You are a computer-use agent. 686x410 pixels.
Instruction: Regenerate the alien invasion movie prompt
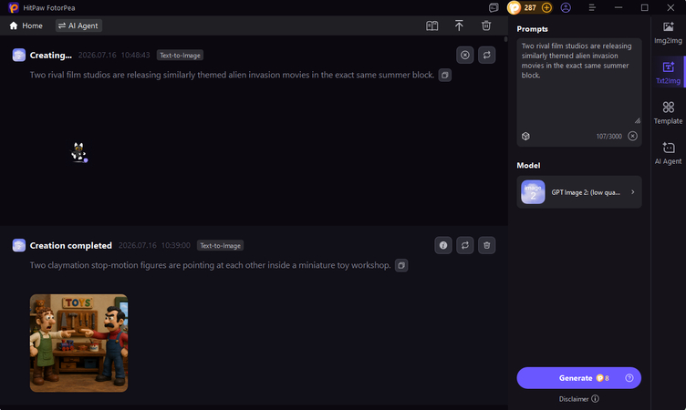pos(486,55)
